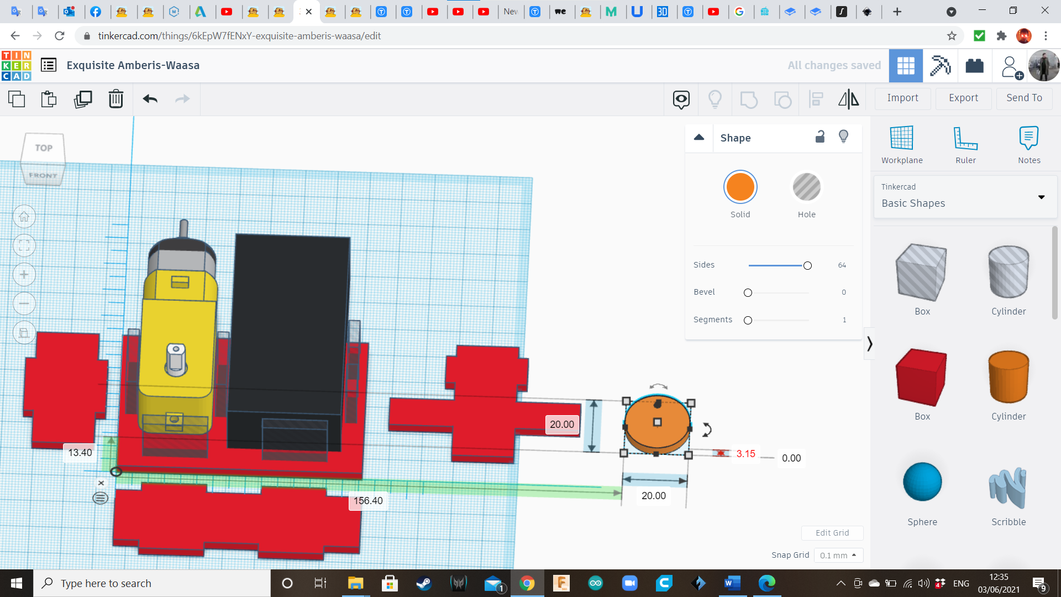Viewport: 1061px width, 597px height.
Task: Select the Ruler tool
Action: (965, 144)
